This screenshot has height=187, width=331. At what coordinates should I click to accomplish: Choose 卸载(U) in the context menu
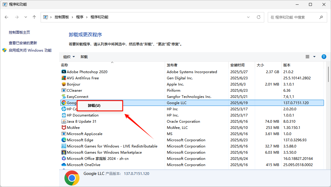point(100,106)
